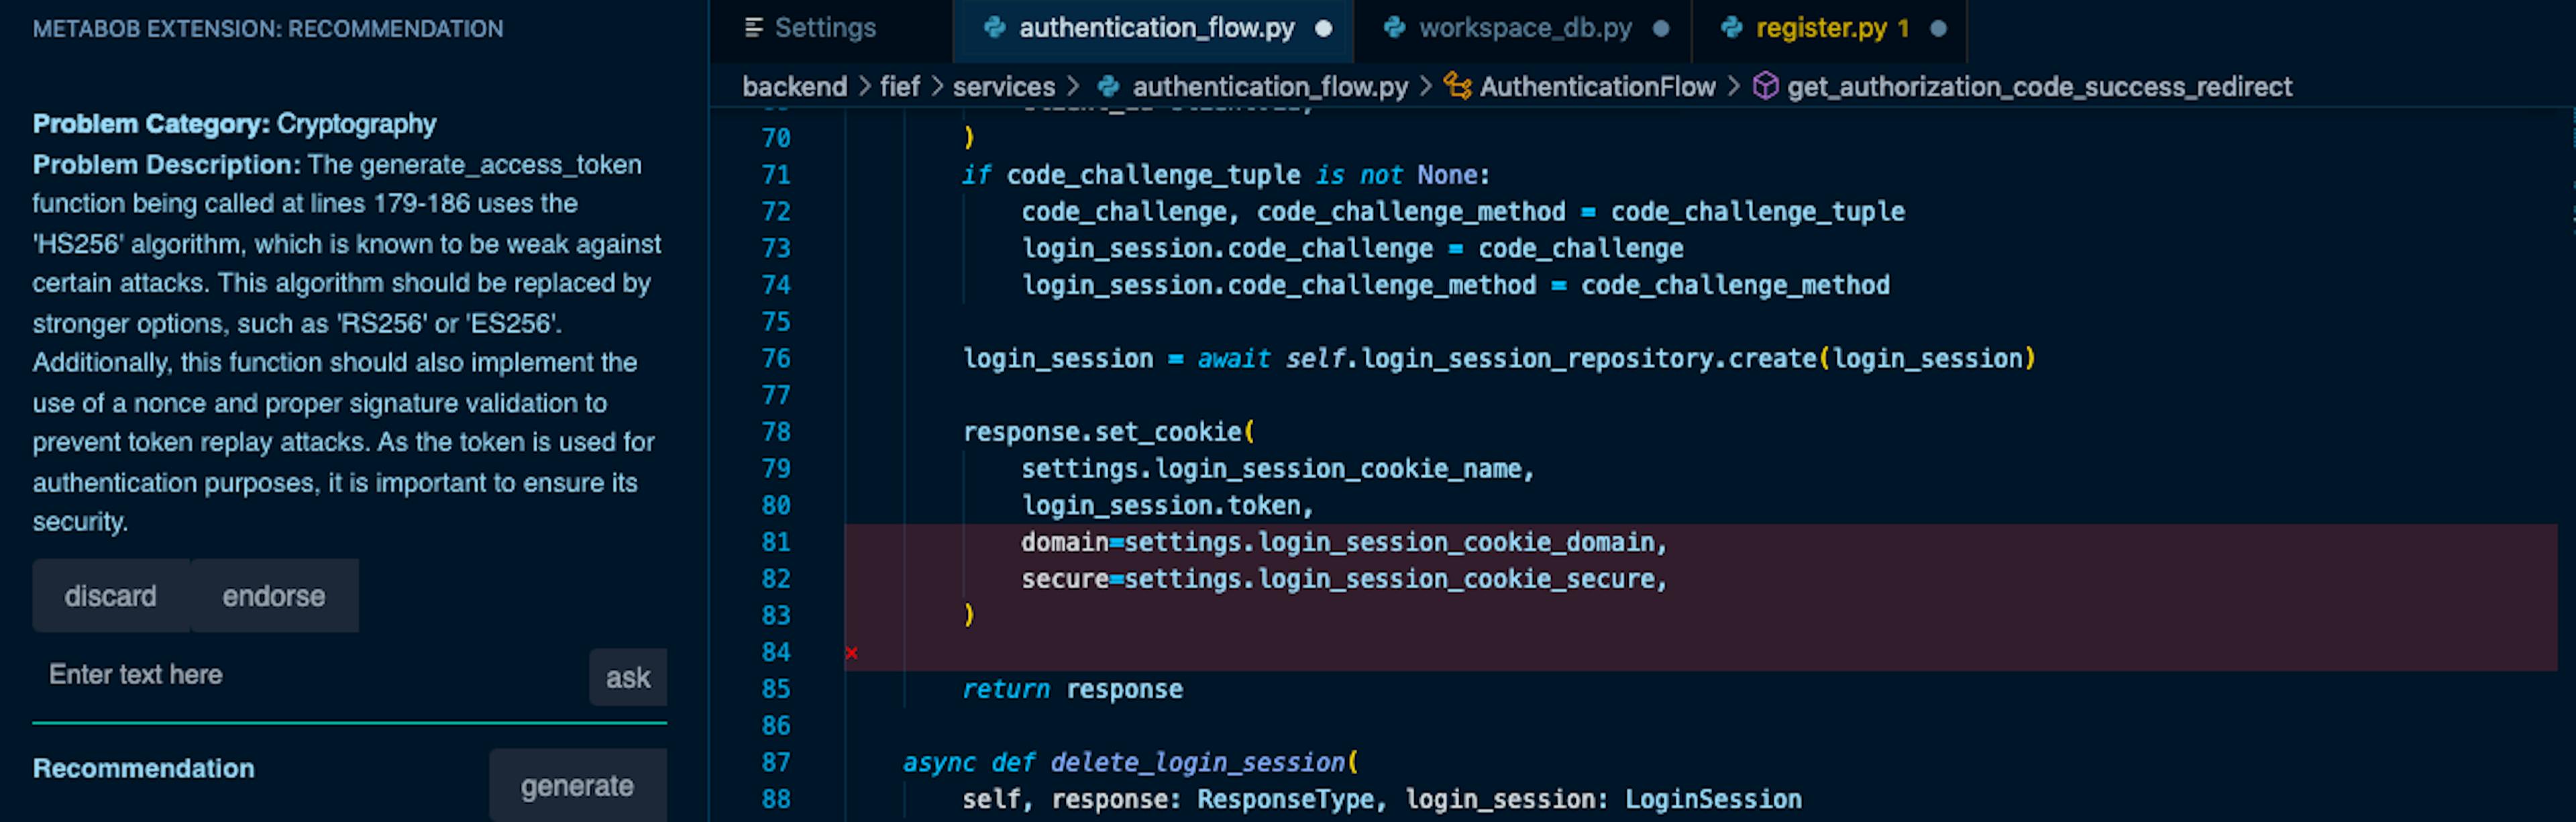The height and width of the screenshot is (822, 2576).
Task: Click Python icon on workspace_db.py tab
Action: [x=1394, y=28]
